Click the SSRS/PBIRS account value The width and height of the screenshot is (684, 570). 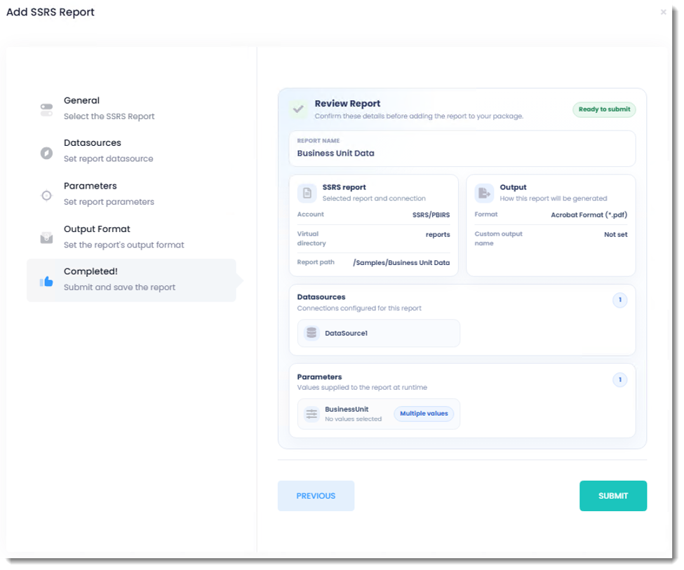[x=431, y=215]
